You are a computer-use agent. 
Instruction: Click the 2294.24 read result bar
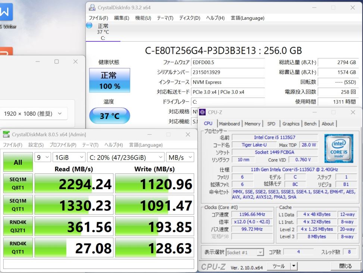[74, 183]
